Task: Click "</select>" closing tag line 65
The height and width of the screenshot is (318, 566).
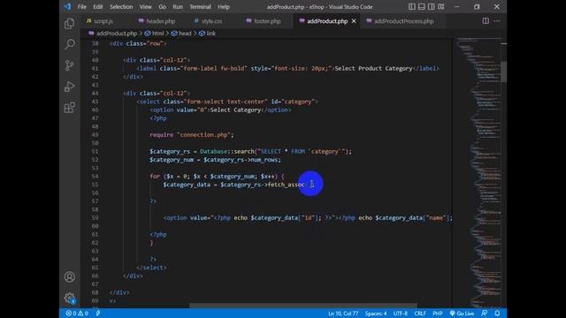Action: click(x=151, y=268)
